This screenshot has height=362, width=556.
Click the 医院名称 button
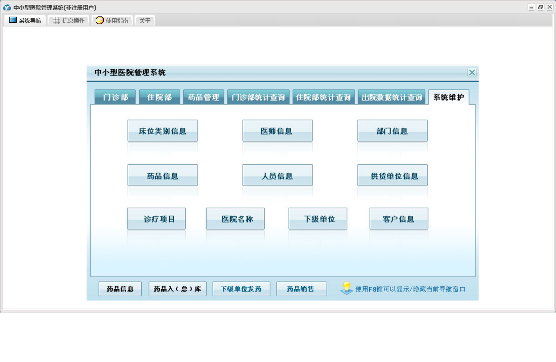click(x=235, y=219)
